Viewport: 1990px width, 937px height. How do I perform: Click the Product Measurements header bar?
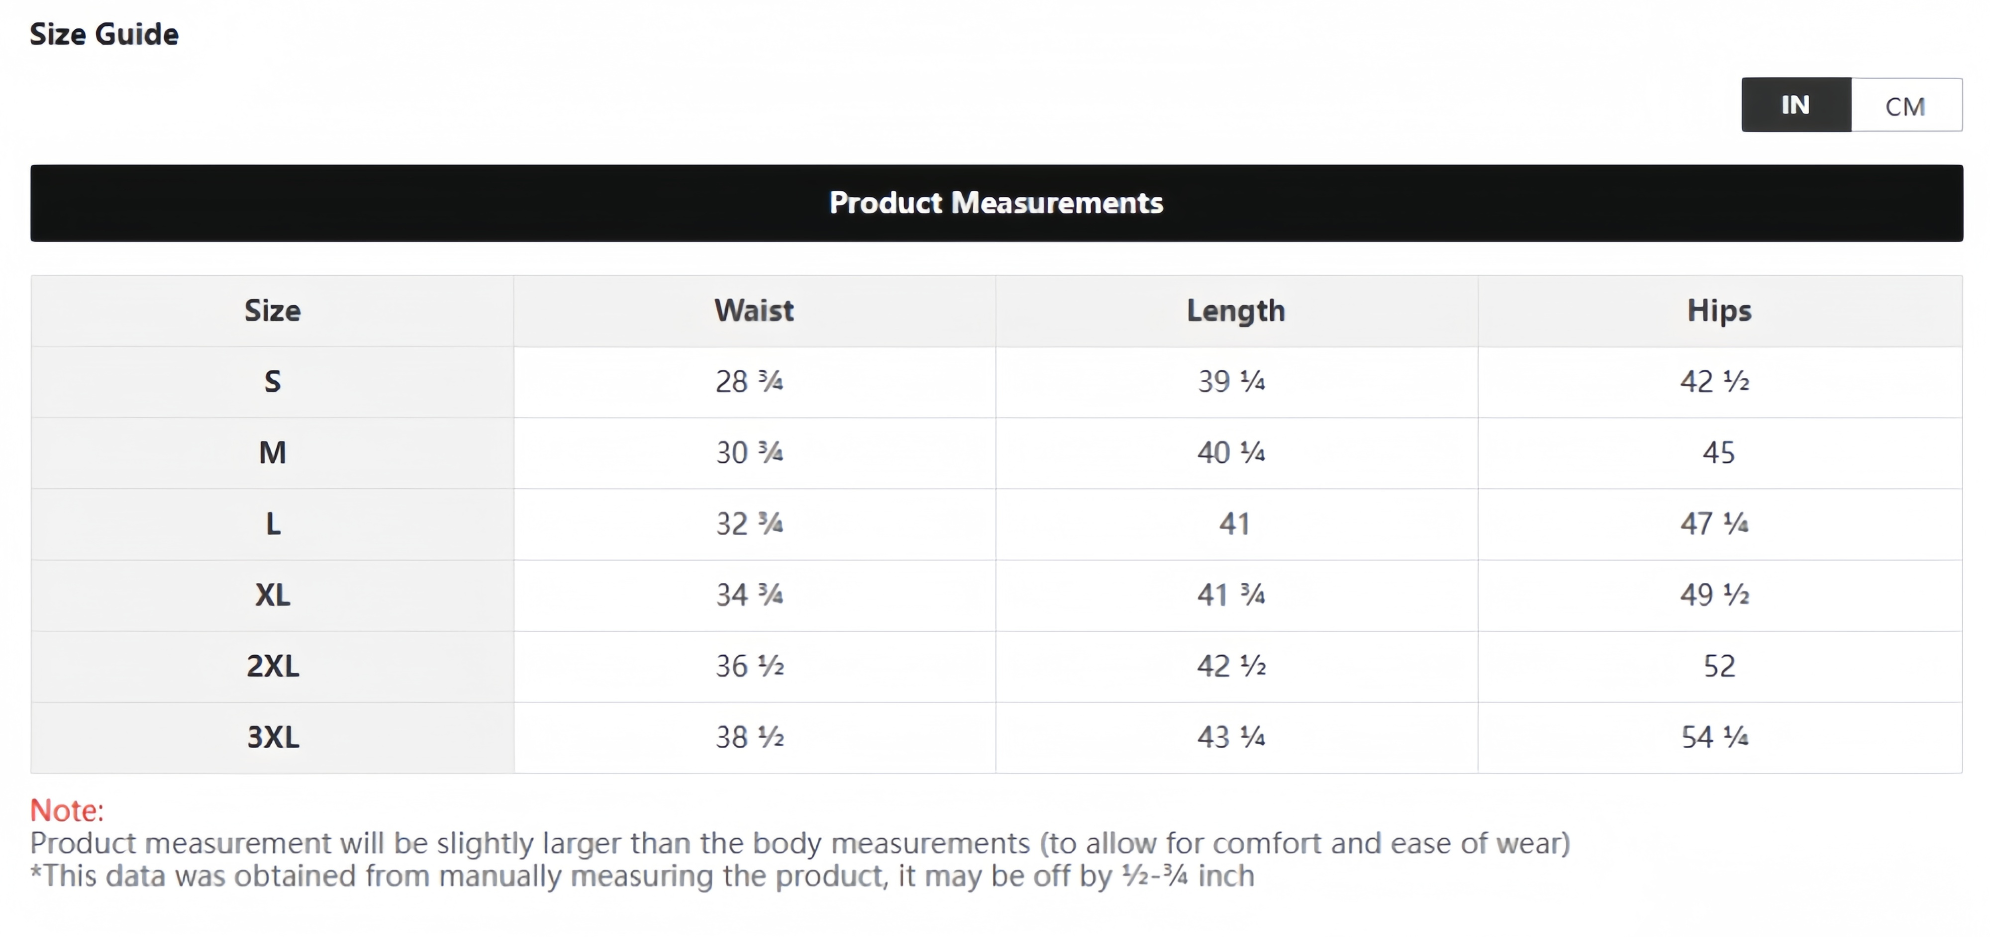(996, 202)
